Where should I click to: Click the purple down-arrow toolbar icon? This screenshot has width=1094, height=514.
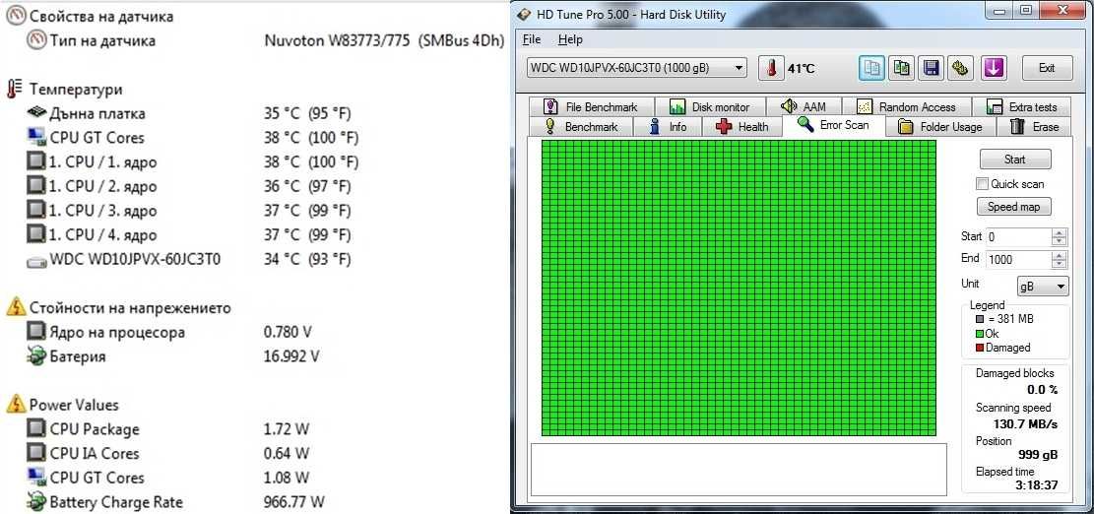(x=995, y=68)
